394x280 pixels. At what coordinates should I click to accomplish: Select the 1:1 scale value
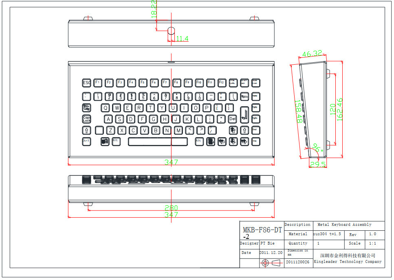pyautogui.click(x=372, y=243)
